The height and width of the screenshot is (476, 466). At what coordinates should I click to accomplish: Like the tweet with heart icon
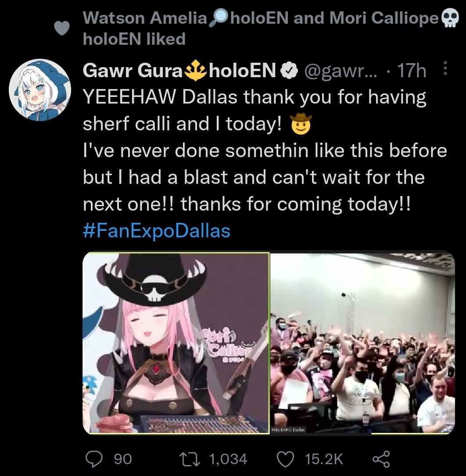tap(286, 459)
